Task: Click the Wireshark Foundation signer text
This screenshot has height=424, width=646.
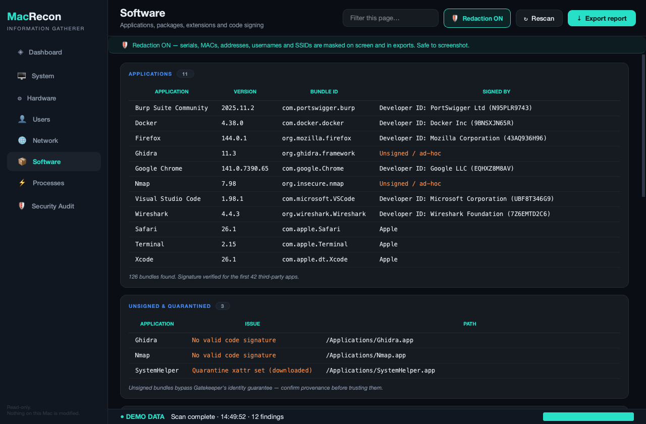Action: click(x=465, y=214)
